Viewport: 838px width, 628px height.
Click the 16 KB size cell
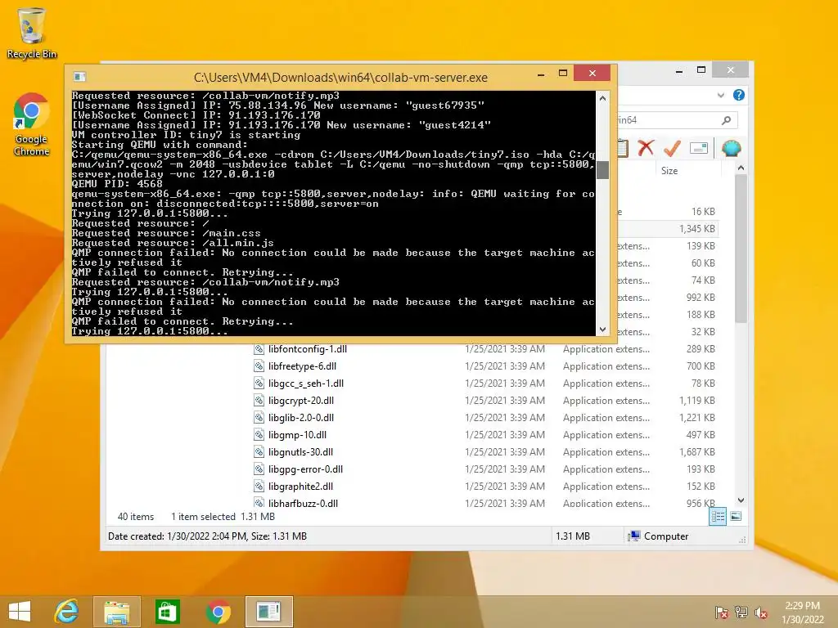(x=703, y=212)
